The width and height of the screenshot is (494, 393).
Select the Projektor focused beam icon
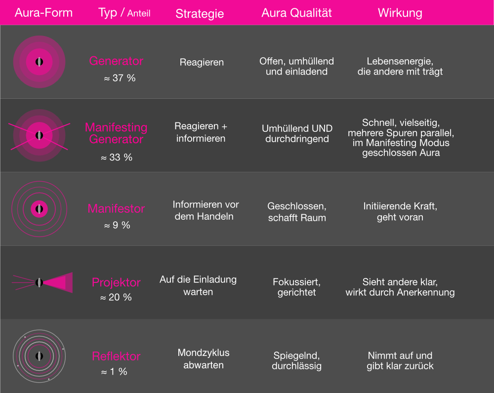click(x=42, y=282)
